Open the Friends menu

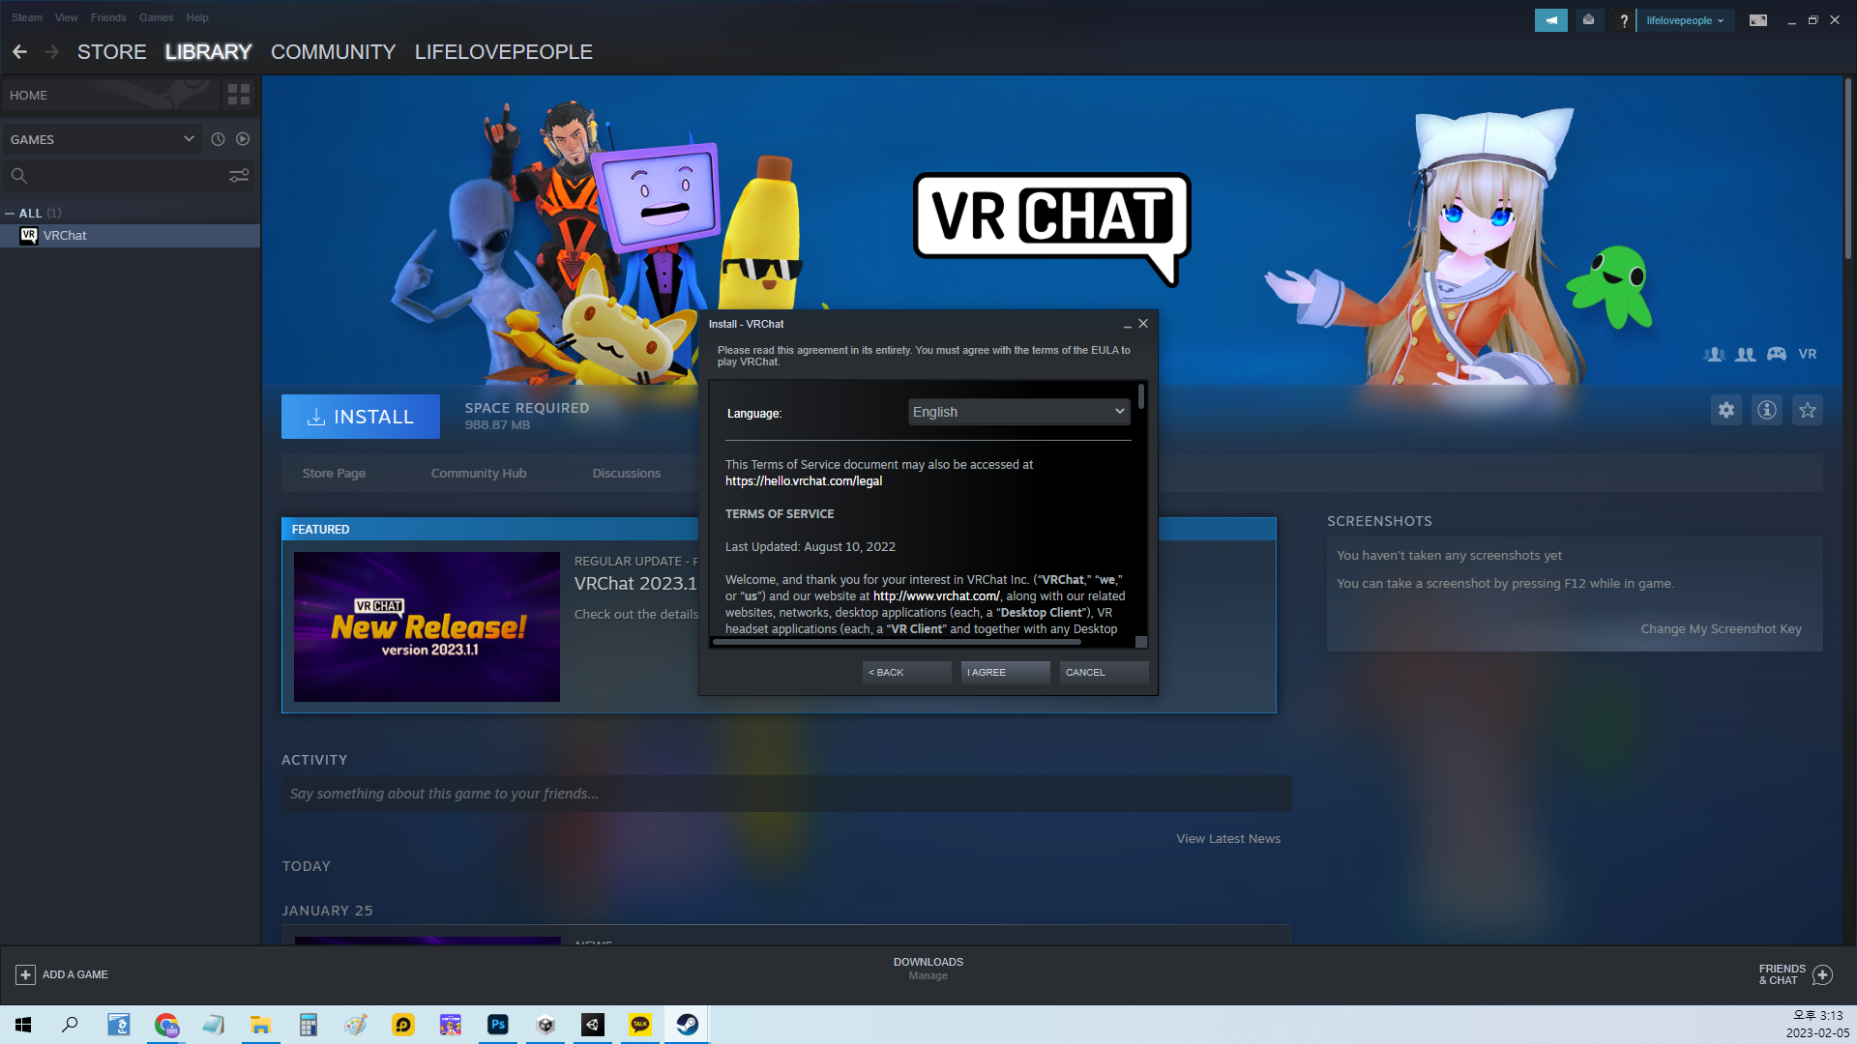click(108, 17)
